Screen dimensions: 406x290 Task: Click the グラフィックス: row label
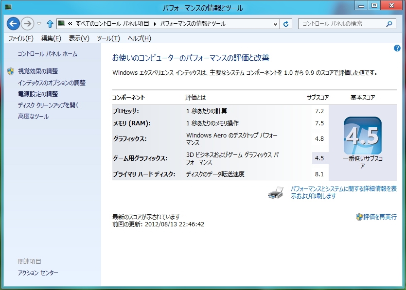click(130, 139)
